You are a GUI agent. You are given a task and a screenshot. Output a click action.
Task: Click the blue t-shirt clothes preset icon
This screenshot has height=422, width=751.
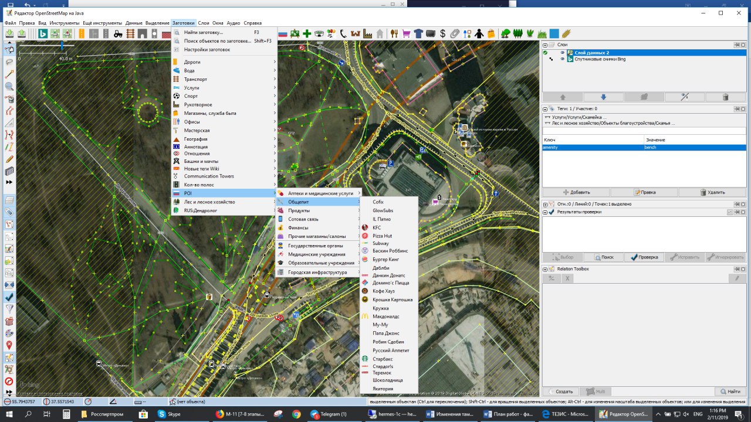point(418,33)
